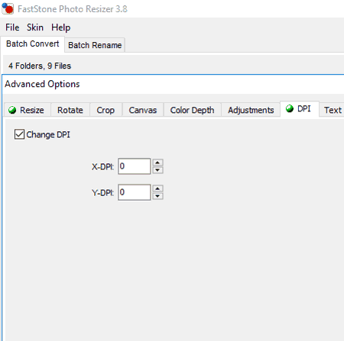Switch to the Canvas tab
This screenshot has height=341, width=344.
pyautogui.click(x=143, y=110)
